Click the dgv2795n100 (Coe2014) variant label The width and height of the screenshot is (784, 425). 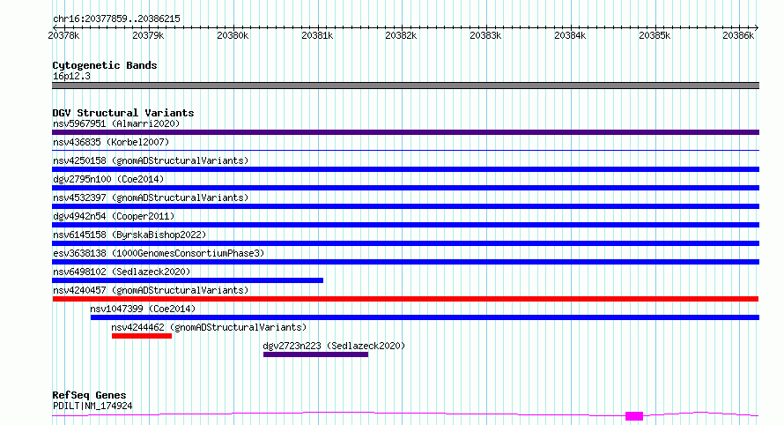(x=108, y=179)
